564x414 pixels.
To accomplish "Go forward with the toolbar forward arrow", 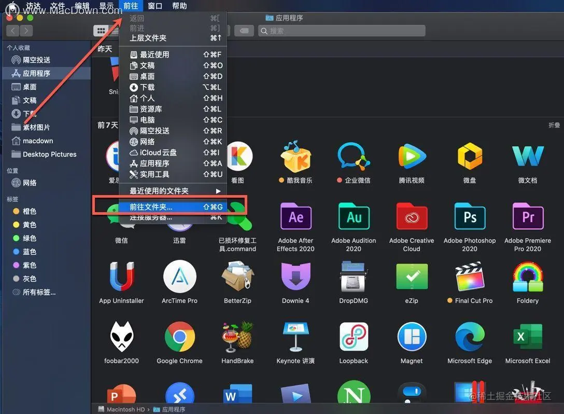I will (x=26, y=31).
